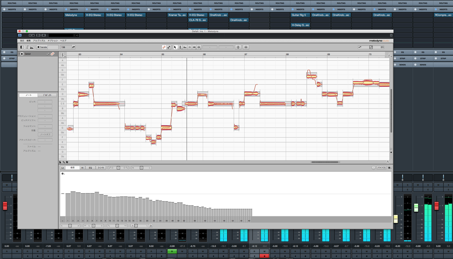Open the Guitar Rig 5 insert slot
Image resolution: width=453 pixels, height=259 pixels.
click(301, 15)
